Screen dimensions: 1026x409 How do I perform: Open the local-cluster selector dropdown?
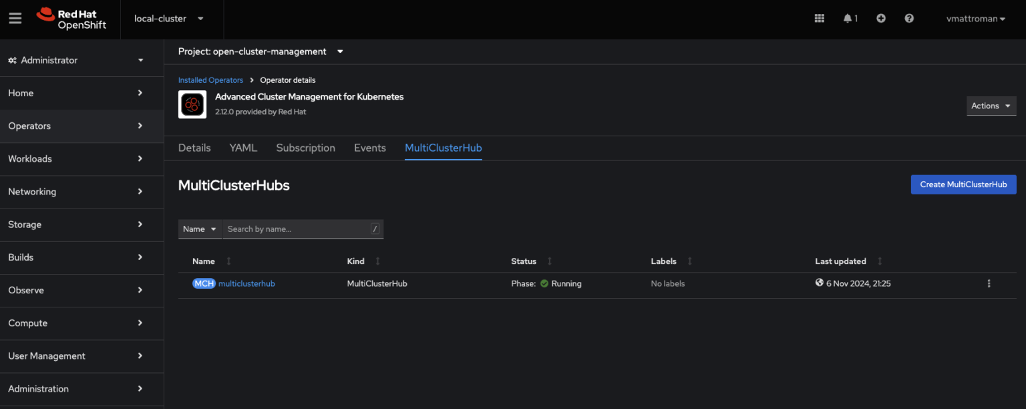[x=171, y=19]
